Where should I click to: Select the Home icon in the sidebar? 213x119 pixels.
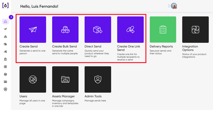(x=5, y=22)
